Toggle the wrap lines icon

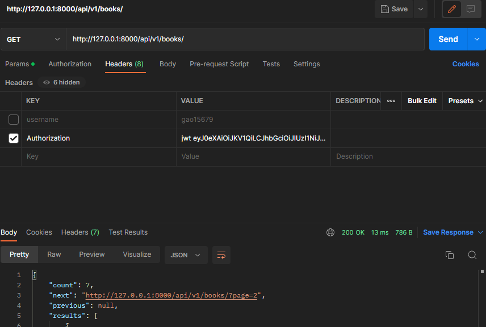(221, 255)
